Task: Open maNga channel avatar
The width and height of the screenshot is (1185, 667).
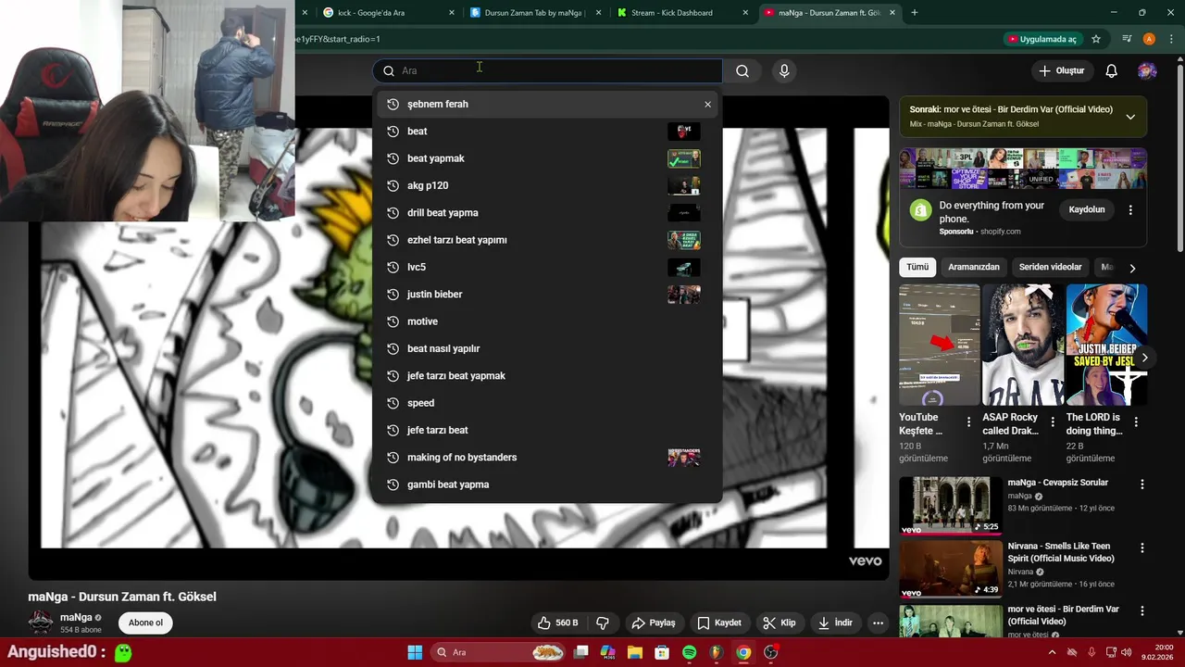Action: click(x=41, y=623)
